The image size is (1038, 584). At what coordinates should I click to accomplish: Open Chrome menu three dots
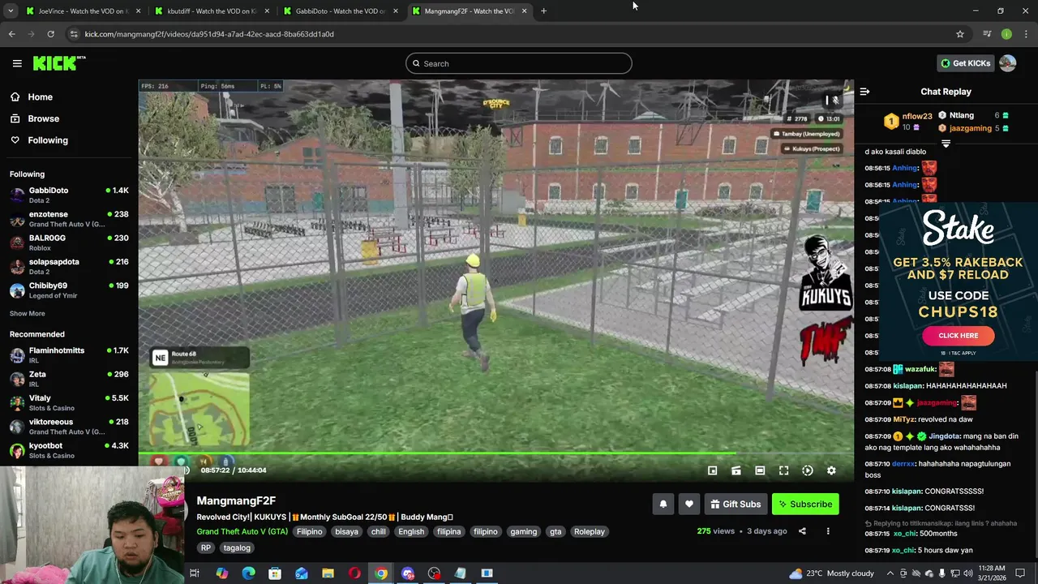(x=1027, y=34)
